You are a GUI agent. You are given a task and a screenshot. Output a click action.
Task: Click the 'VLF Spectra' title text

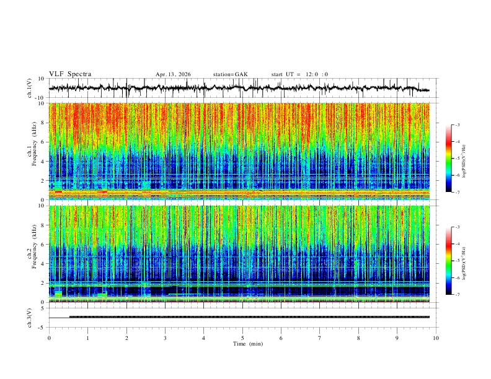(x=70, y=74)
